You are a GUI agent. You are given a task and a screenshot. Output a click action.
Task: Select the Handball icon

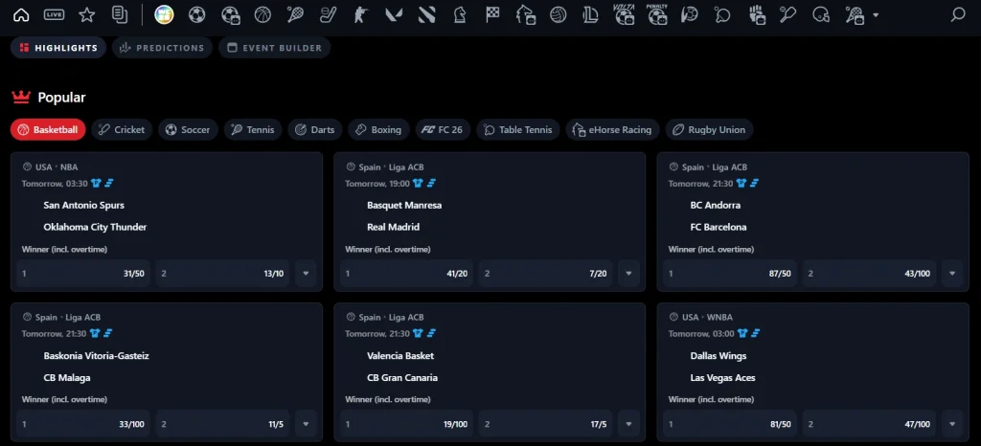click(690, 15)
